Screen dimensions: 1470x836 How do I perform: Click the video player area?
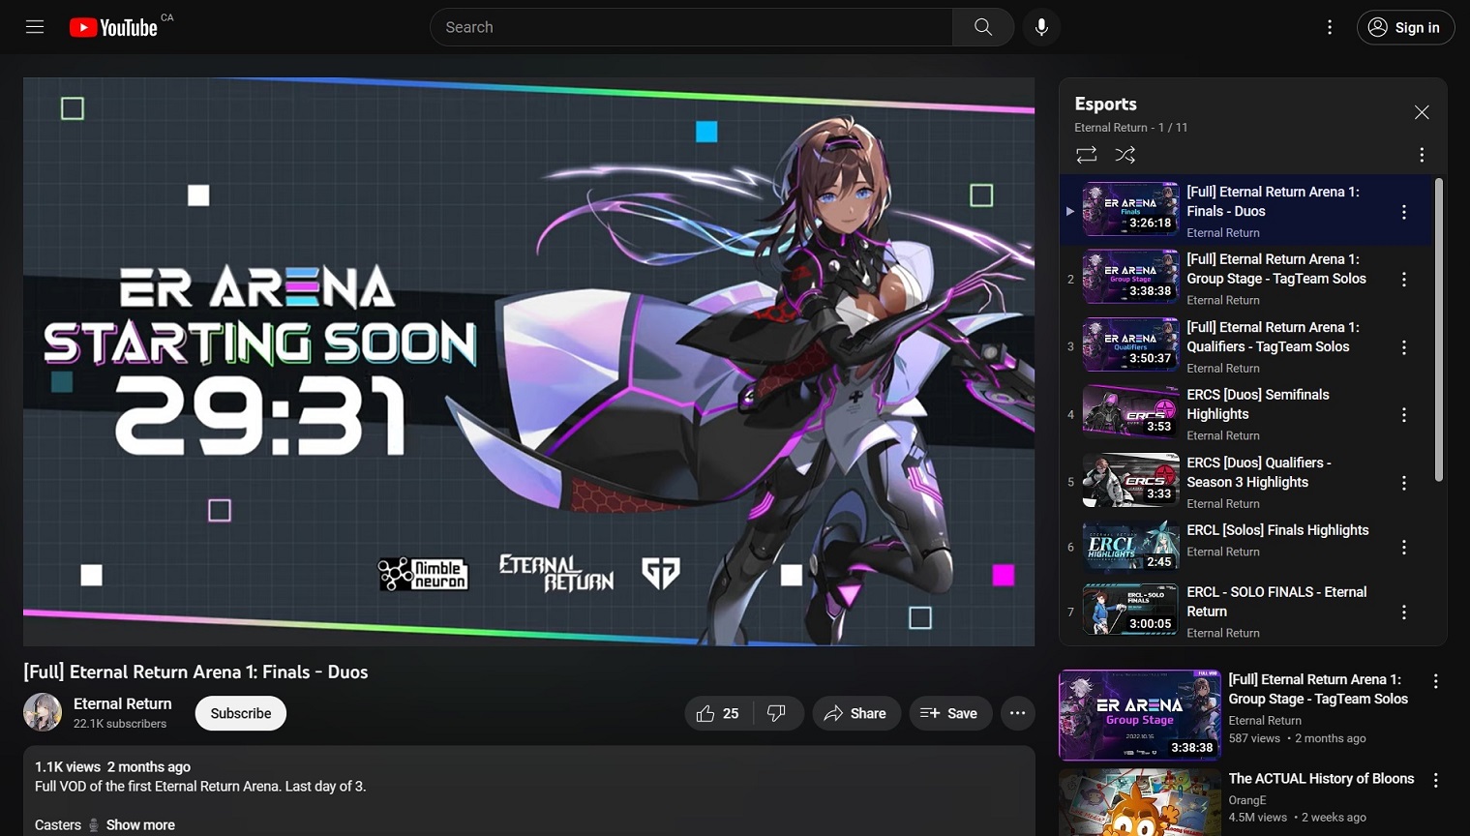(x=528, y=362)
